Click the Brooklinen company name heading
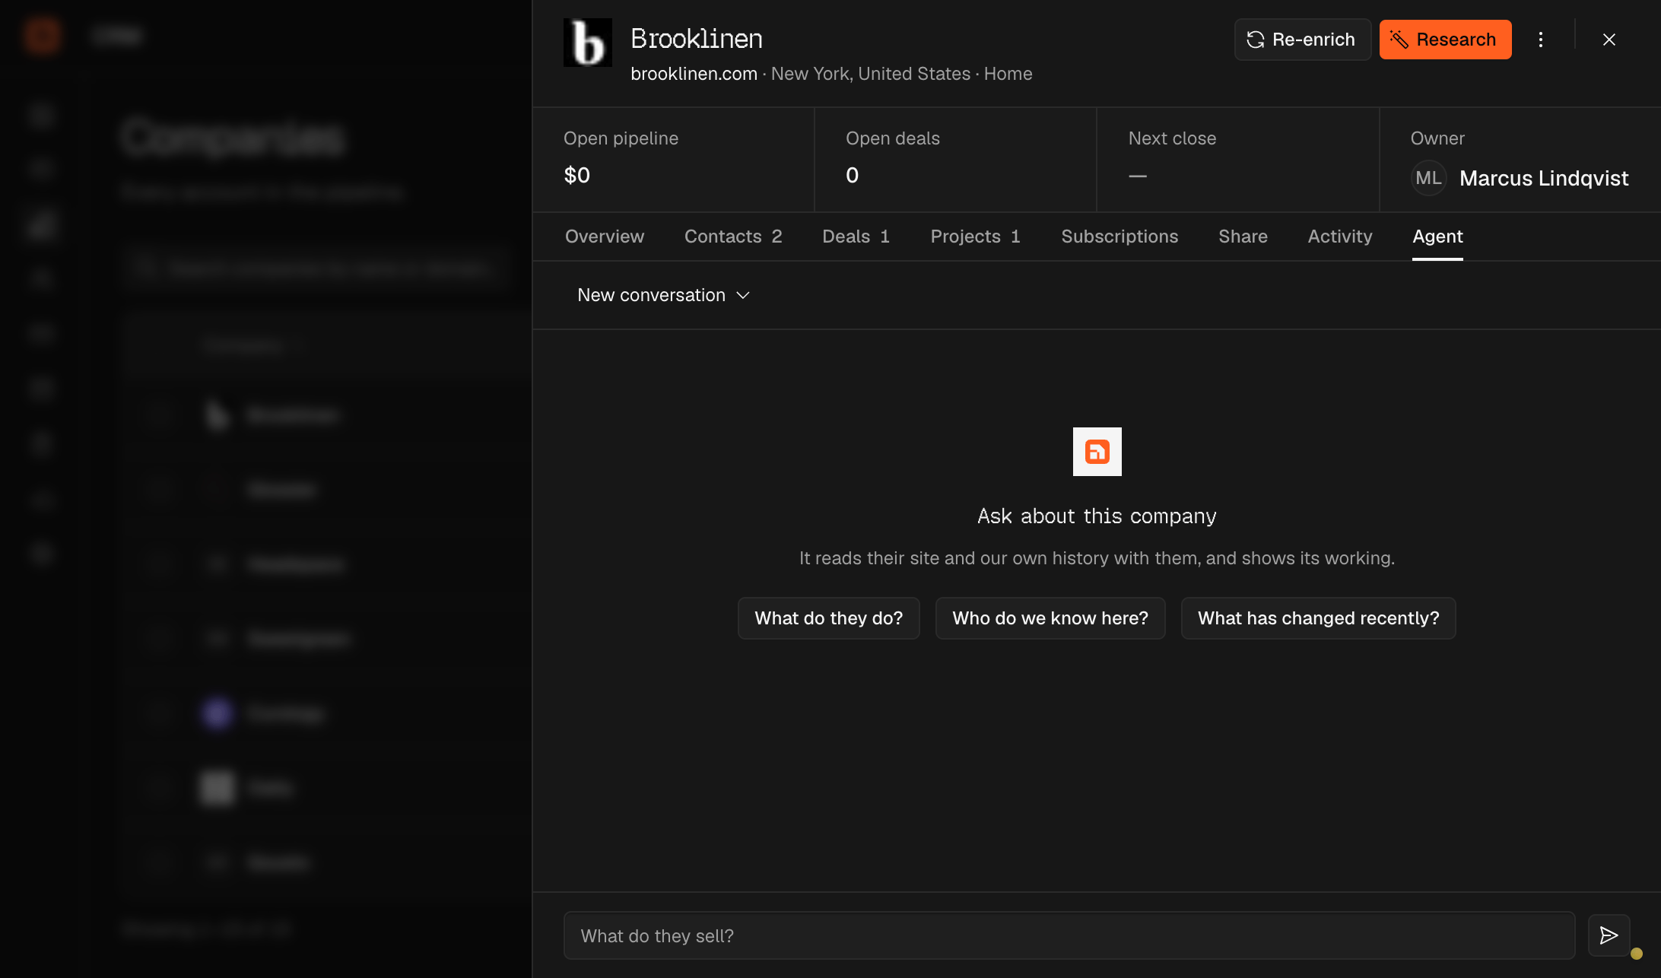The height and width of the screenshot is (978, 1661). pyautogui.click(x=697, y=39)
